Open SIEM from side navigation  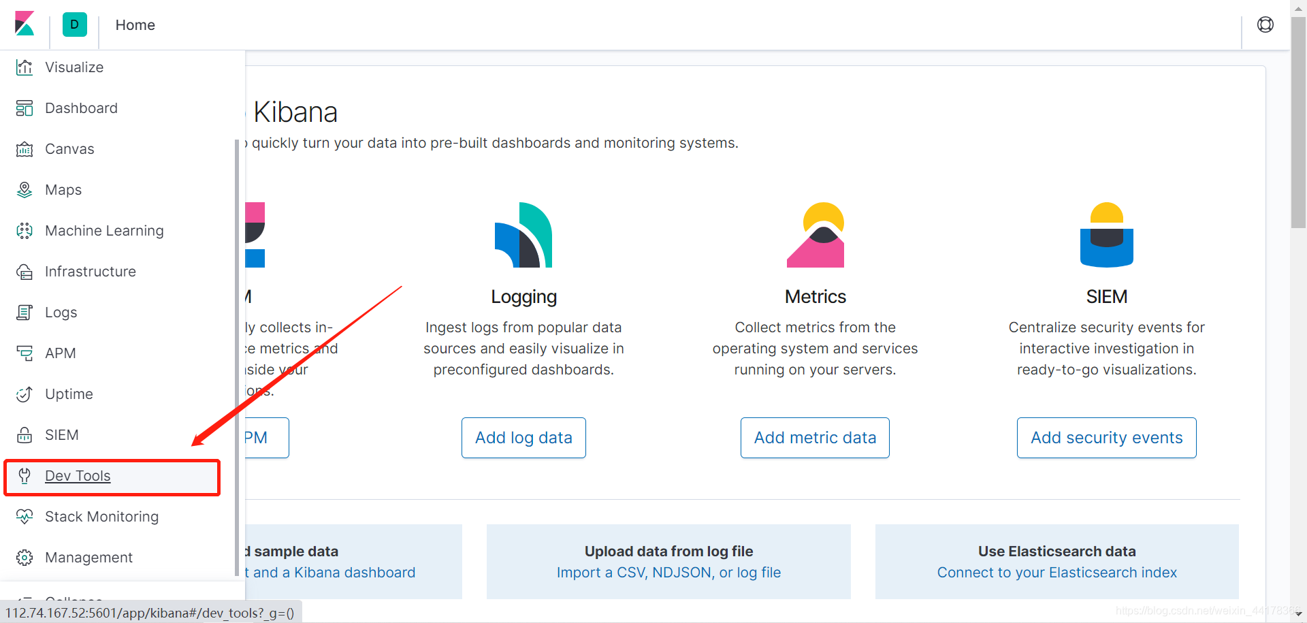point(62,435)
